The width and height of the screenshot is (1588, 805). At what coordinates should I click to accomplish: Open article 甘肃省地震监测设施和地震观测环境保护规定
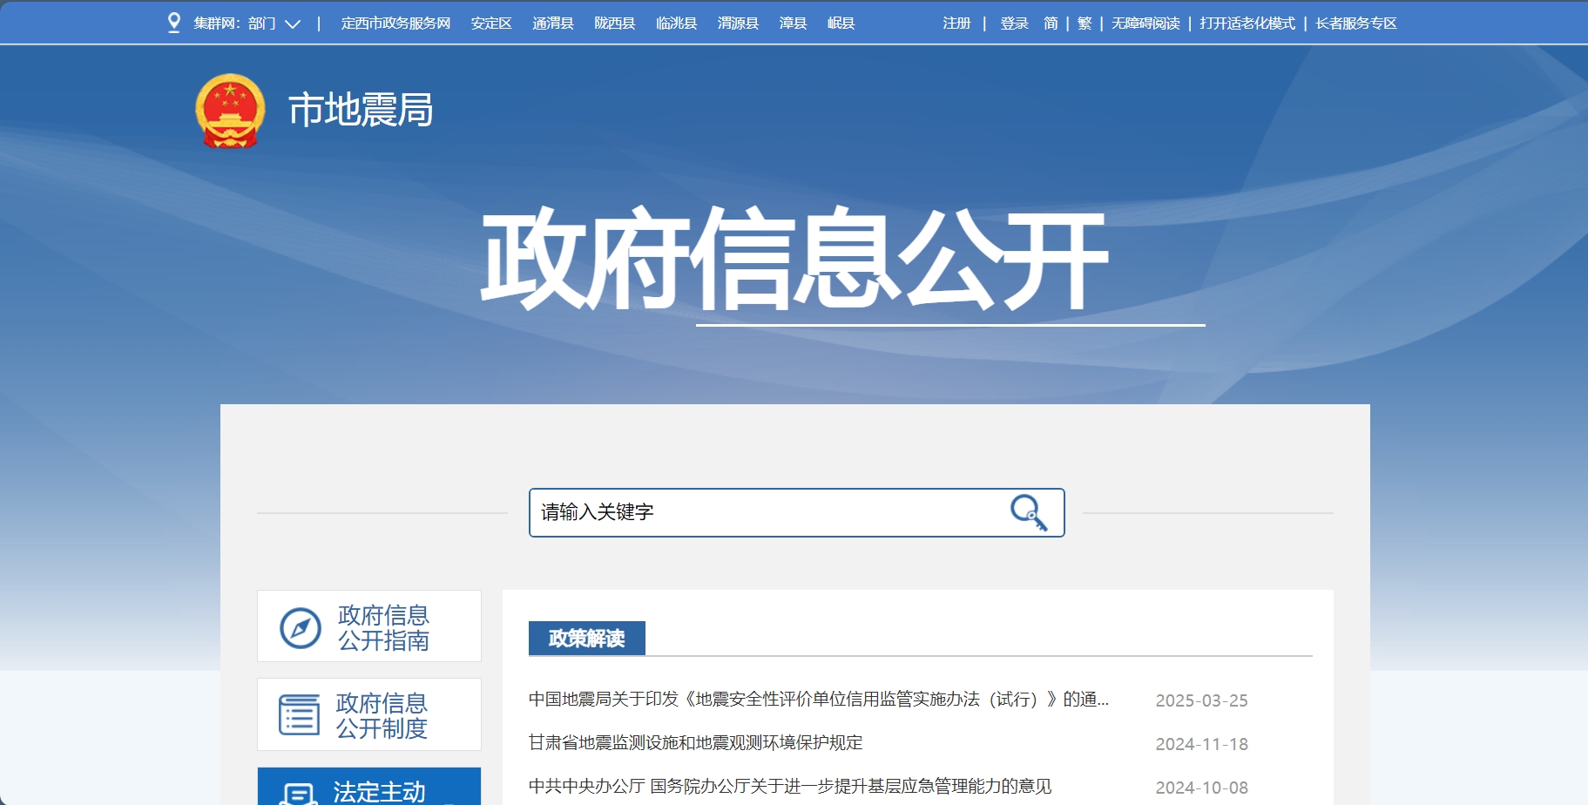(695, 743)
